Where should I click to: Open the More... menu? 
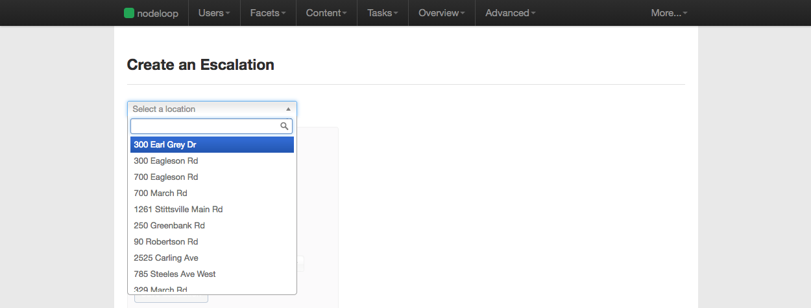tap(670, 13)
